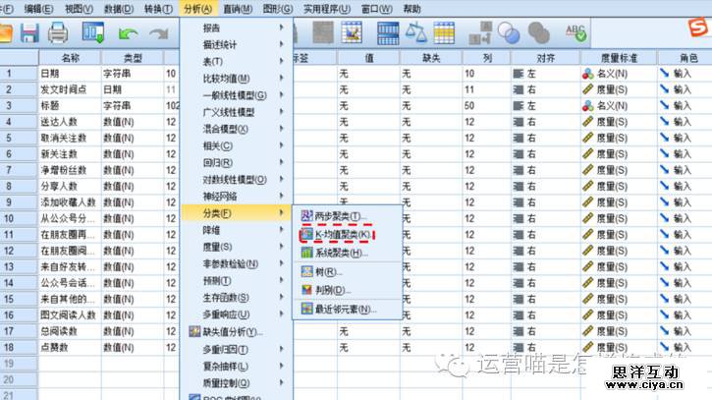712x400 pixels.
Task: Choose 缺失值分析(Y) Missing Value Analysis
Action: 236,332
